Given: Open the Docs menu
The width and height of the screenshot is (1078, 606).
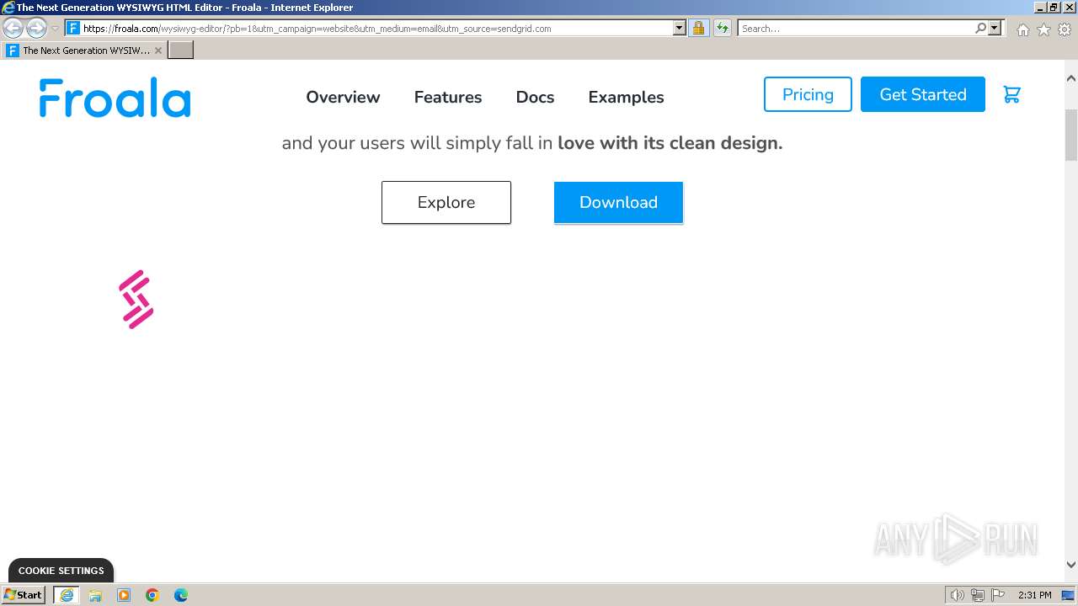Looking at the screenshot, I should (535, 97).
